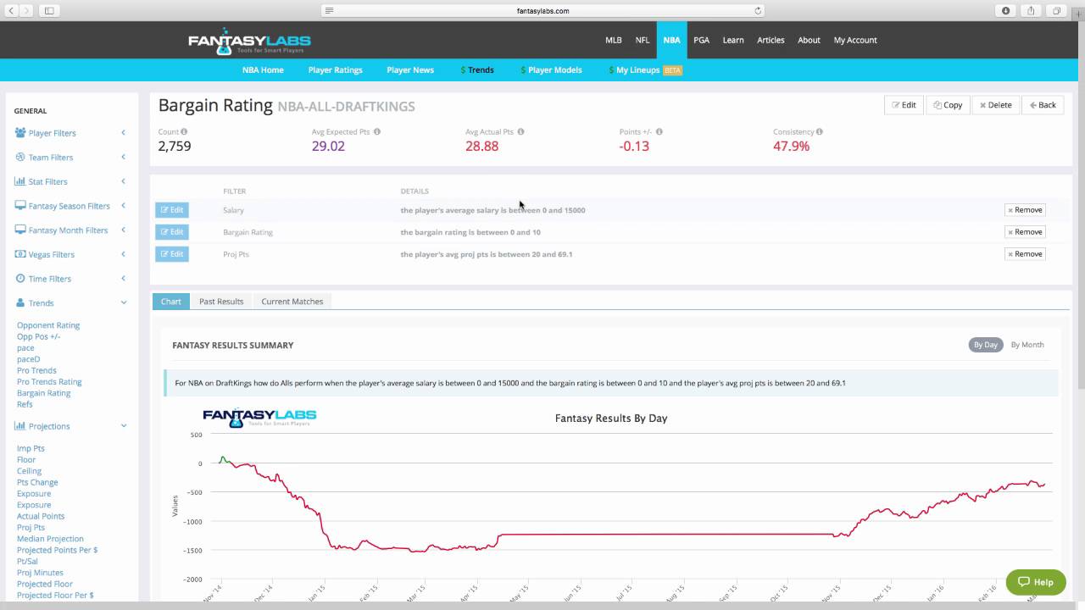This screenshot has width=1085, height=610.
Task: Click the info icon next to Count
Action: pyautogui.click(x=184, y=132)
